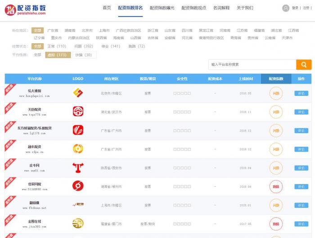Click the 庄牛网 red bull logo

point(78,168)
